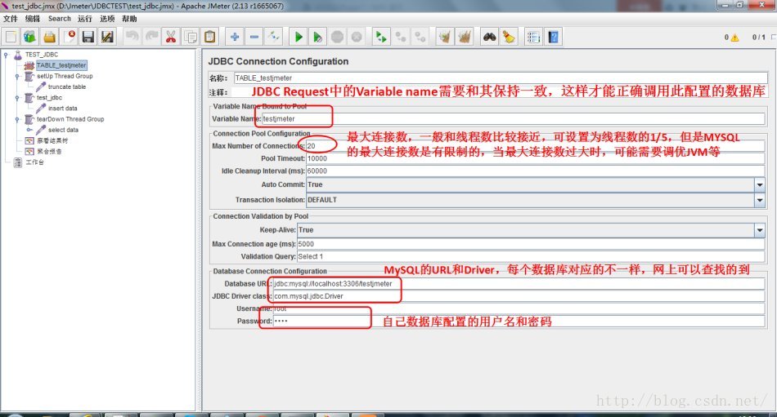Open the Search menu
Viewport: 777px width, 417px height.
pos(60,19)
